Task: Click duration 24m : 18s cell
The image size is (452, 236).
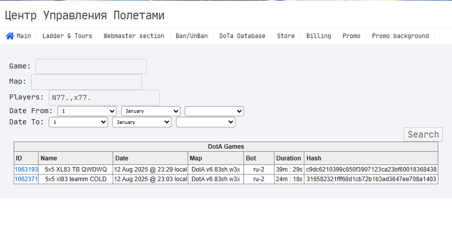Action: (289, 179)
